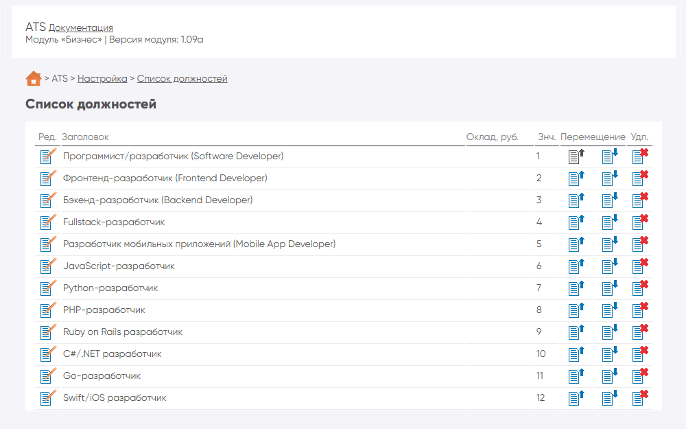
Task: Go to Настройка in breadcrumb
Action: [102, 79]
